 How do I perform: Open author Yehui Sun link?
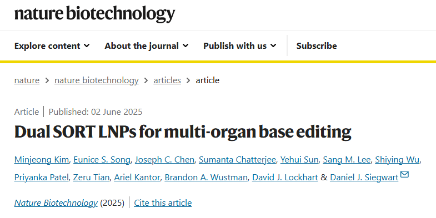[299, 160]
